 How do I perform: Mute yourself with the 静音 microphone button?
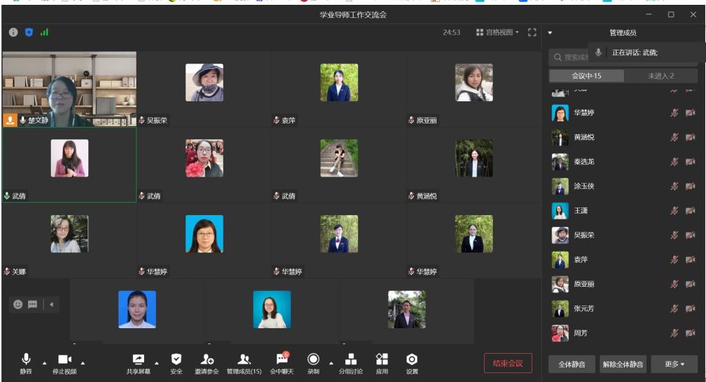(26, 360)
